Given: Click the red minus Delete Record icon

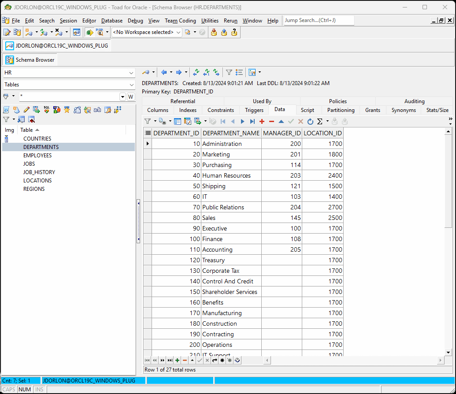Looking at the screenshot, I should tap(272, 121).
